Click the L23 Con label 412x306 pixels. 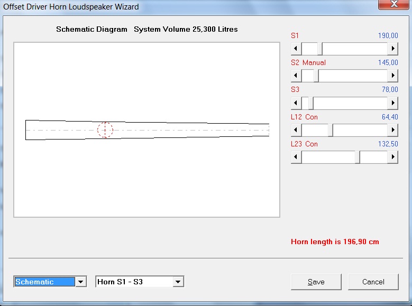pos(304,144)
